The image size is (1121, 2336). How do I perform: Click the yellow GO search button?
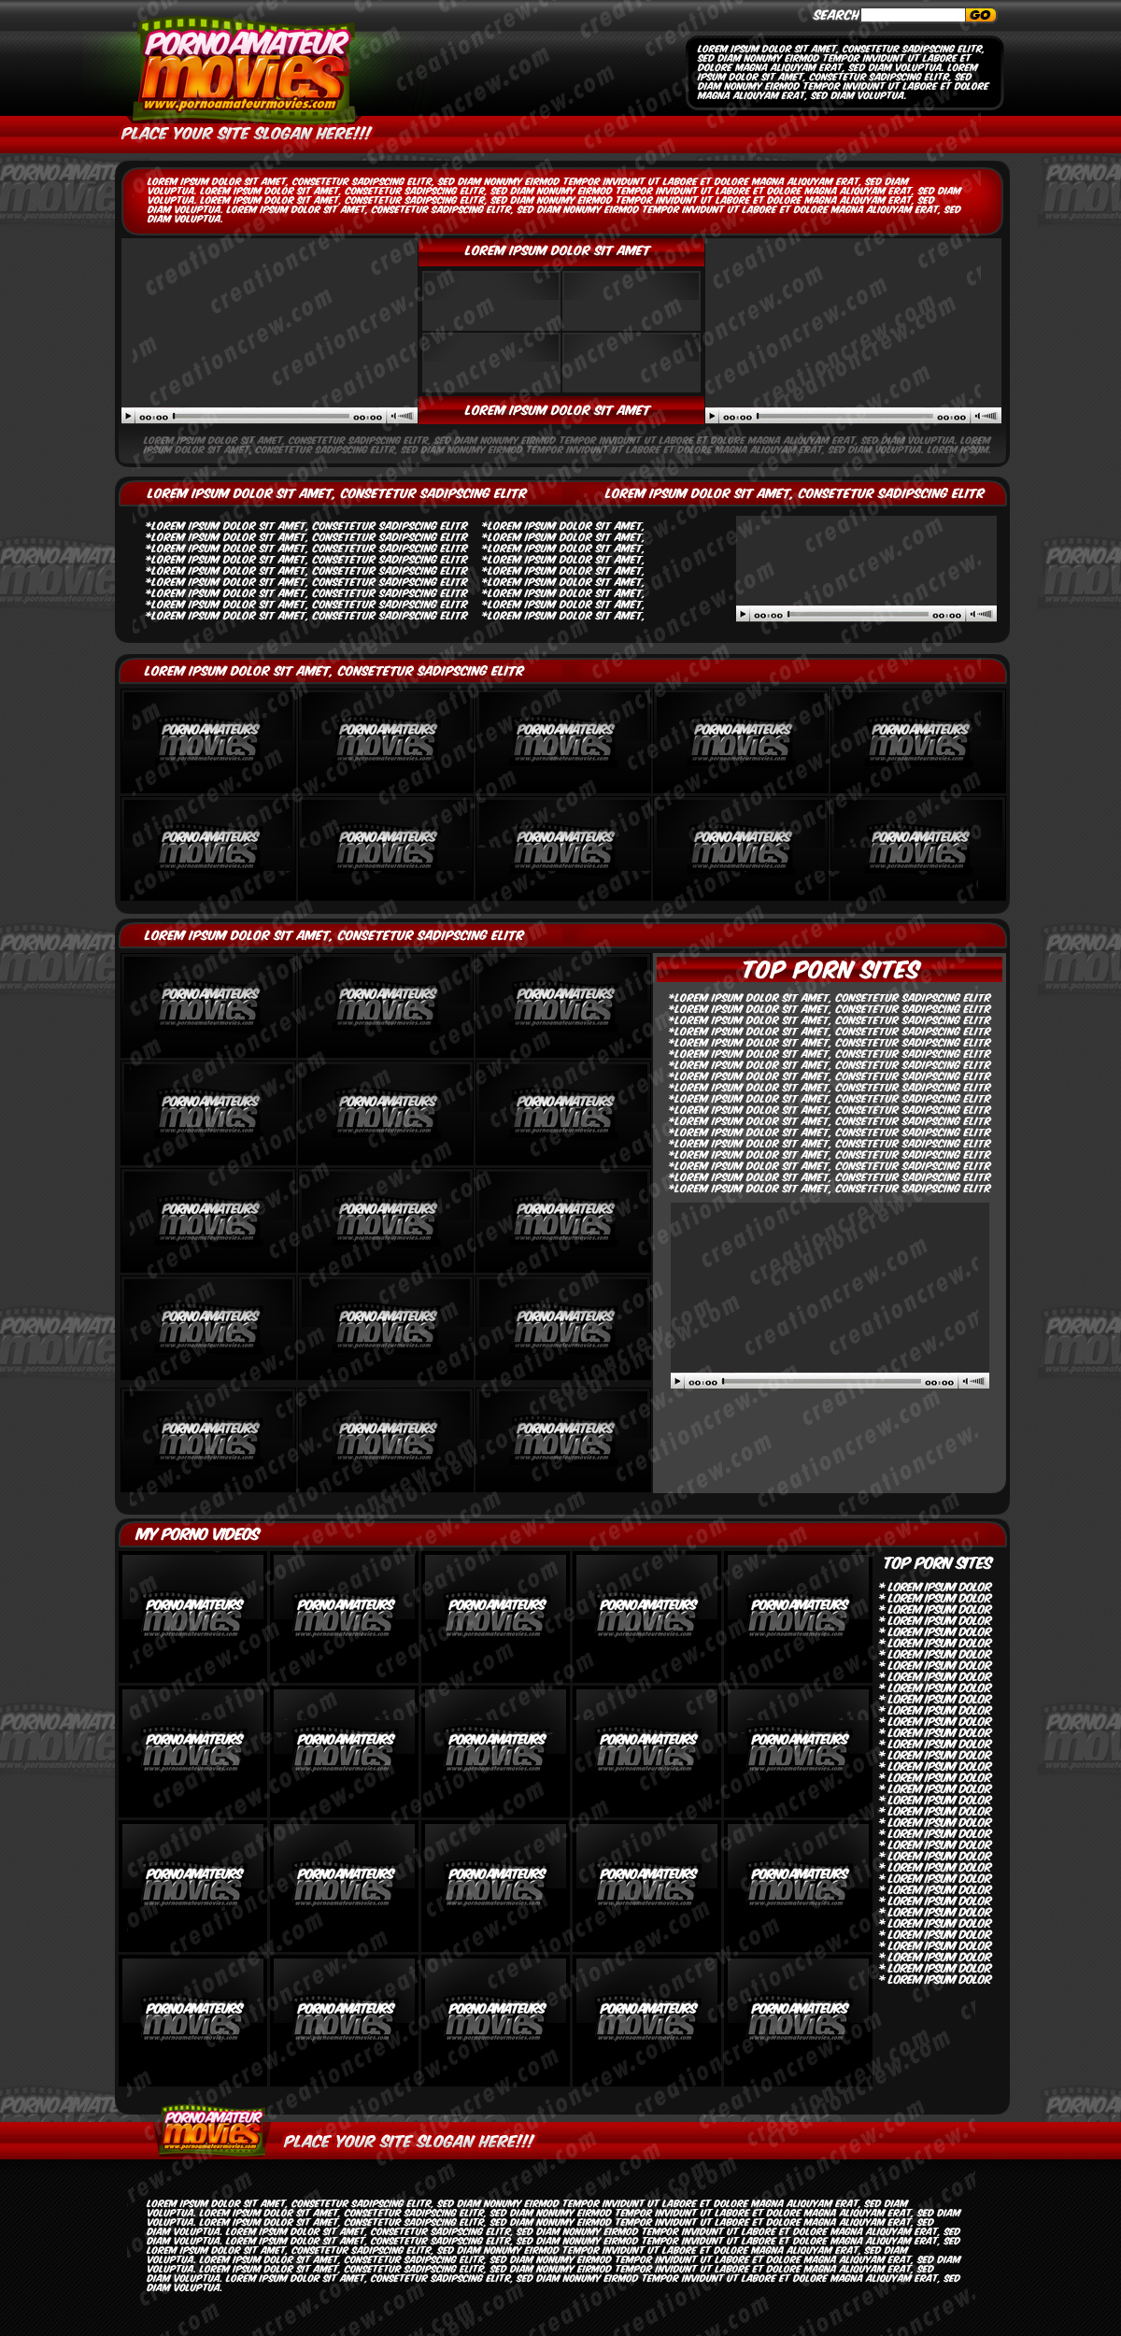(979, 15)
